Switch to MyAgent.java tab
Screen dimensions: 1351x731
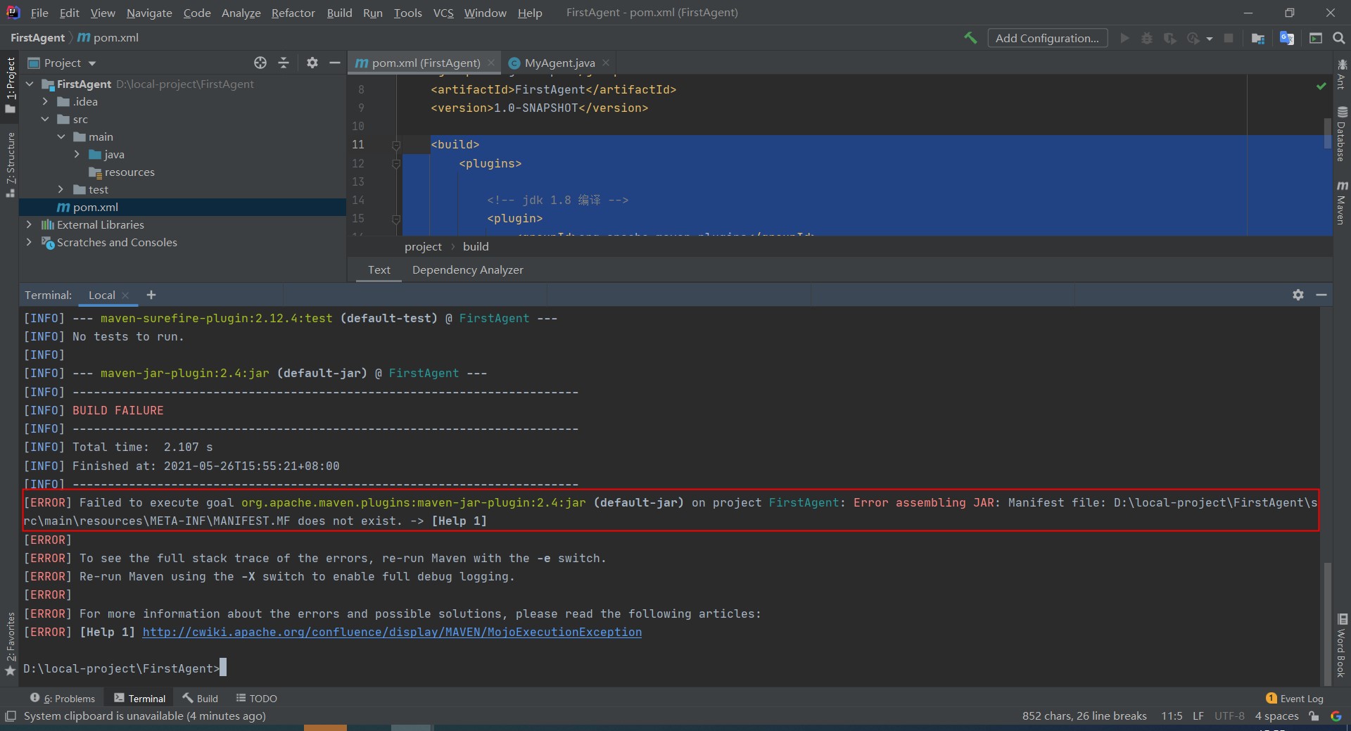pyautogui.click(x=559, y=63)
